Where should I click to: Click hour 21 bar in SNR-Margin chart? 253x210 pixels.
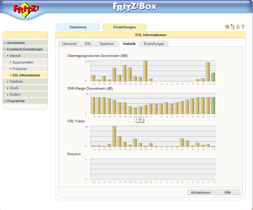[x=135, y=111]
